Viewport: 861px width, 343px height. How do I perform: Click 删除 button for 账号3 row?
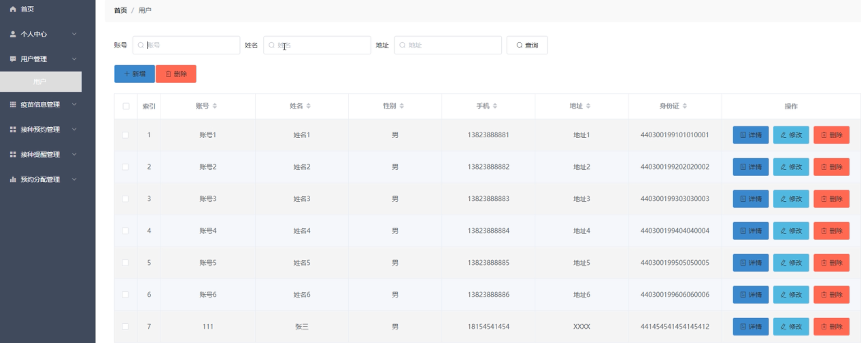point(832,199)
